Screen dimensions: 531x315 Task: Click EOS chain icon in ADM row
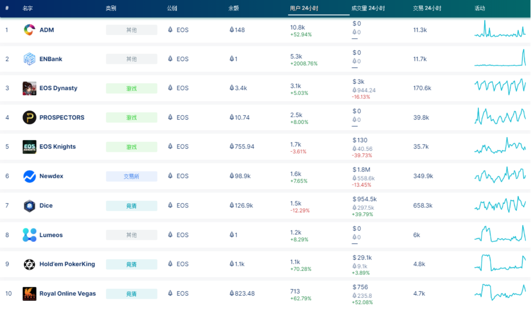pos(170,30)
